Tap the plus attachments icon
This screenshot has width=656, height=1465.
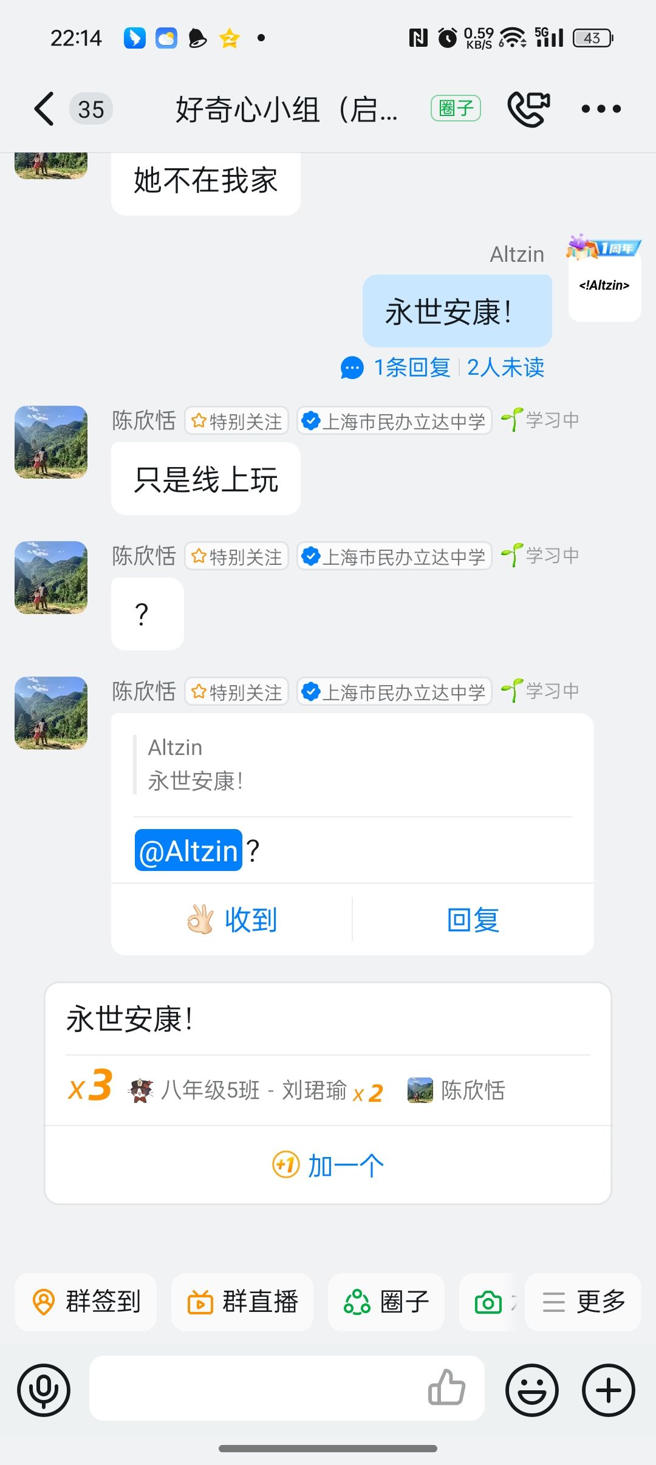[x=608, y=1390]
